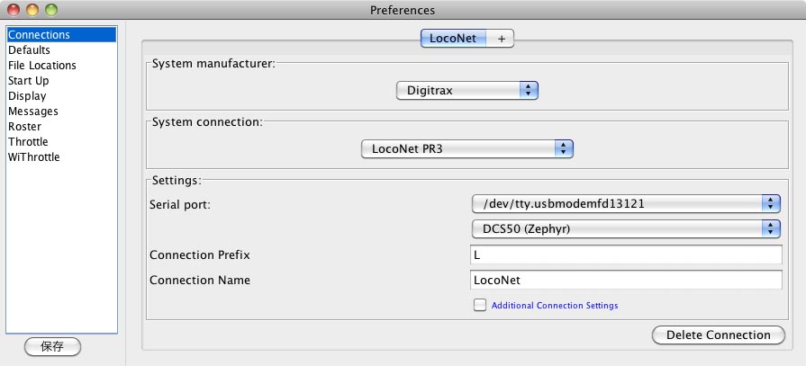Open the DCS50 (Zephyr) command station dropdown
Image resolution: width=806 pixels, height=366 pixels.
(626, 229)
